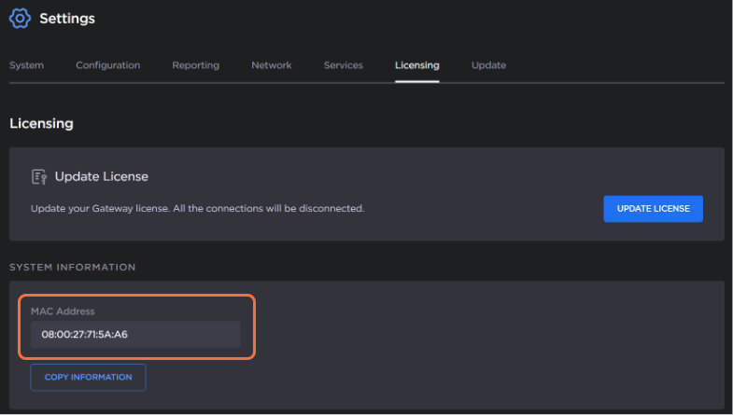Click the Update License key document icon

pyautogui.click(x=39, y=176)
